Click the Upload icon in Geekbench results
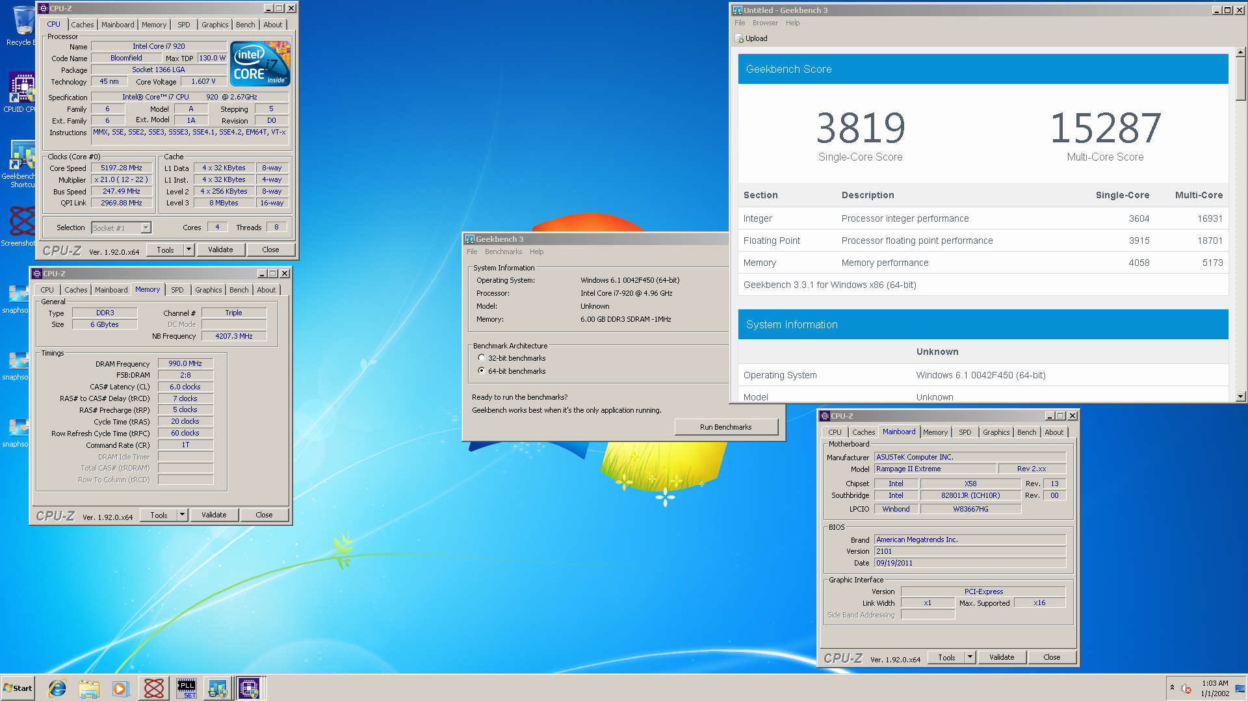 point(739,38)
